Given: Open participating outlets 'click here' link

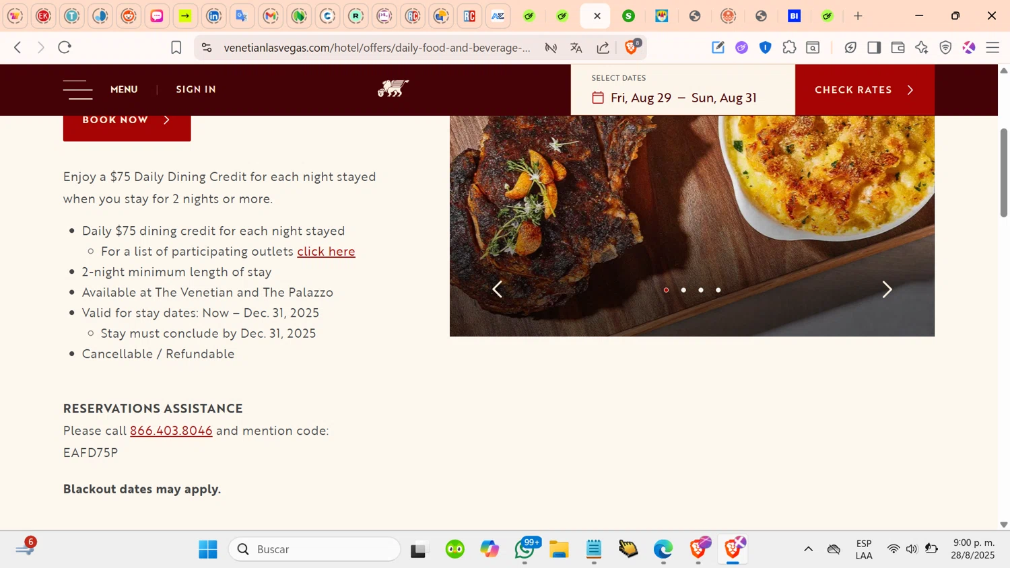Looking at the screenshot, I should point(326,252).
